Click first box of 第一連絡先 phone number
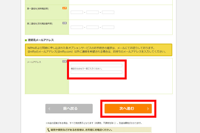Viewport: 200px width, 133px height. (x=77, y=12)
